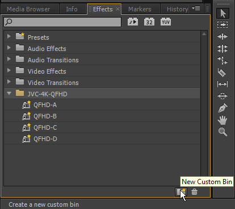The height and width of the screenshot is (209, 235).
Task: Select the JVC-4K-QFHD custom bin icon
Action: pyautogui.click(x=20, y=93)
